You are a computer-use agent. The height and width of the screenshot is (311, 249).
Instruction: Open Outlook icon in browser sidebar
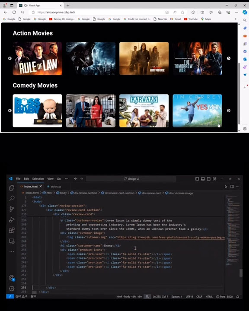pos(245,59)
